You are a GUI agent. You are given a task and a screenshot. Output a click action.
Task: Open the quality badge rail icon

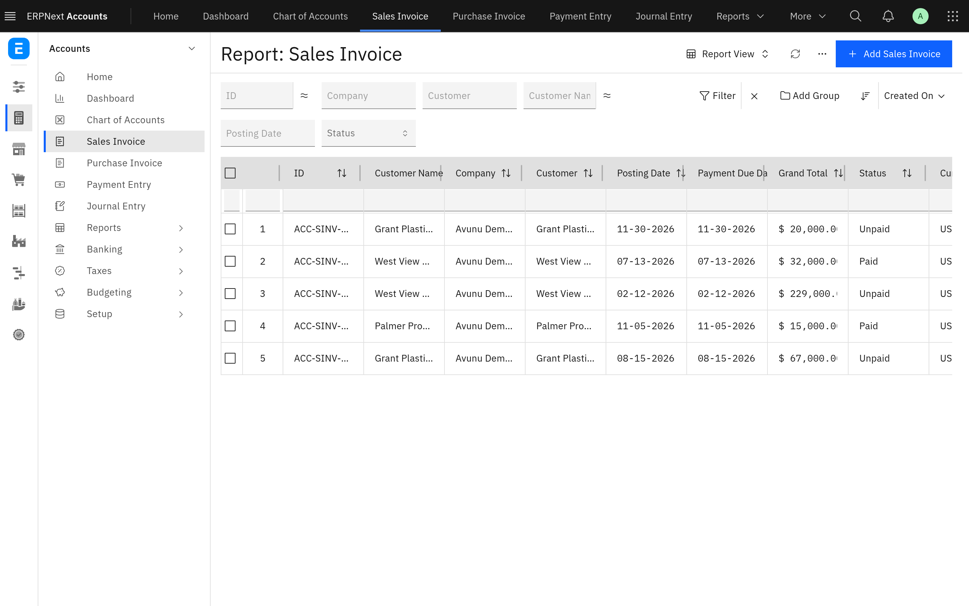pyautogui.click(x=19, y=334)
